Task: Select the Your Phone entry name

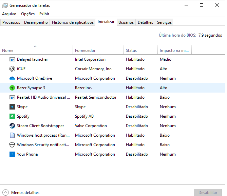Action: click(x=27, y=154)
